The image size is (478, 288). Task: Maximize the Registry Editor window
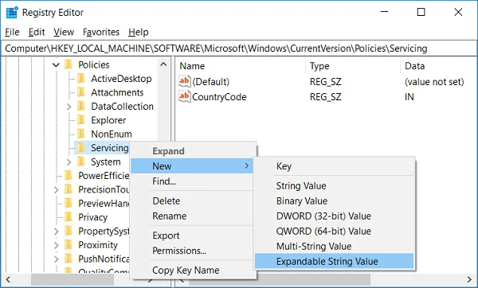(x=421, y=12)
